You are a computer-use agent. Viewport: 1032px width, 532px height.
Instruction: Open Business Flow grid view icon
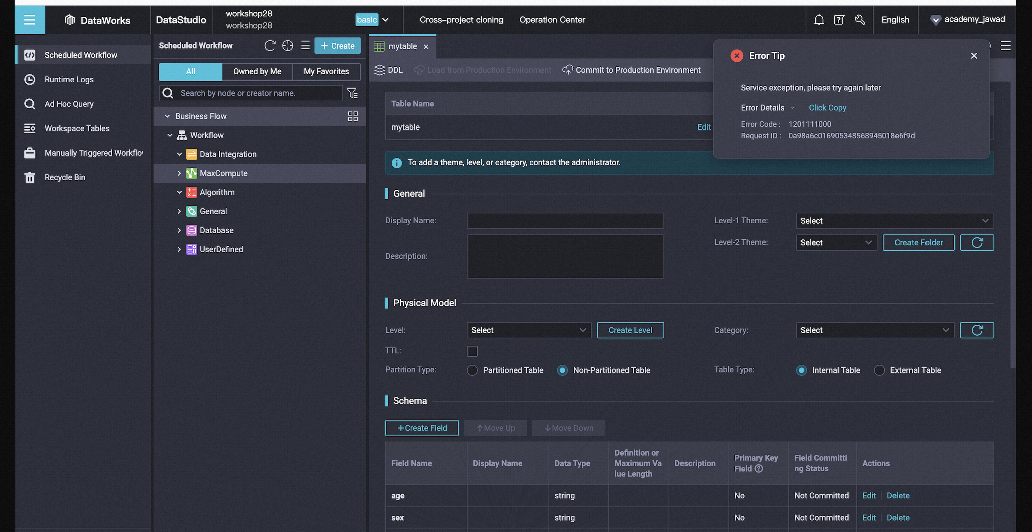pos(353,116)
